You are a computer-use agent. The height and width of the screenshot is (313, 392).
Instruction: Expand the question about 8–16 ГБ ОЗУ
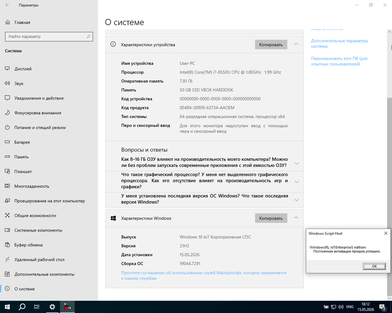point(297,163)
